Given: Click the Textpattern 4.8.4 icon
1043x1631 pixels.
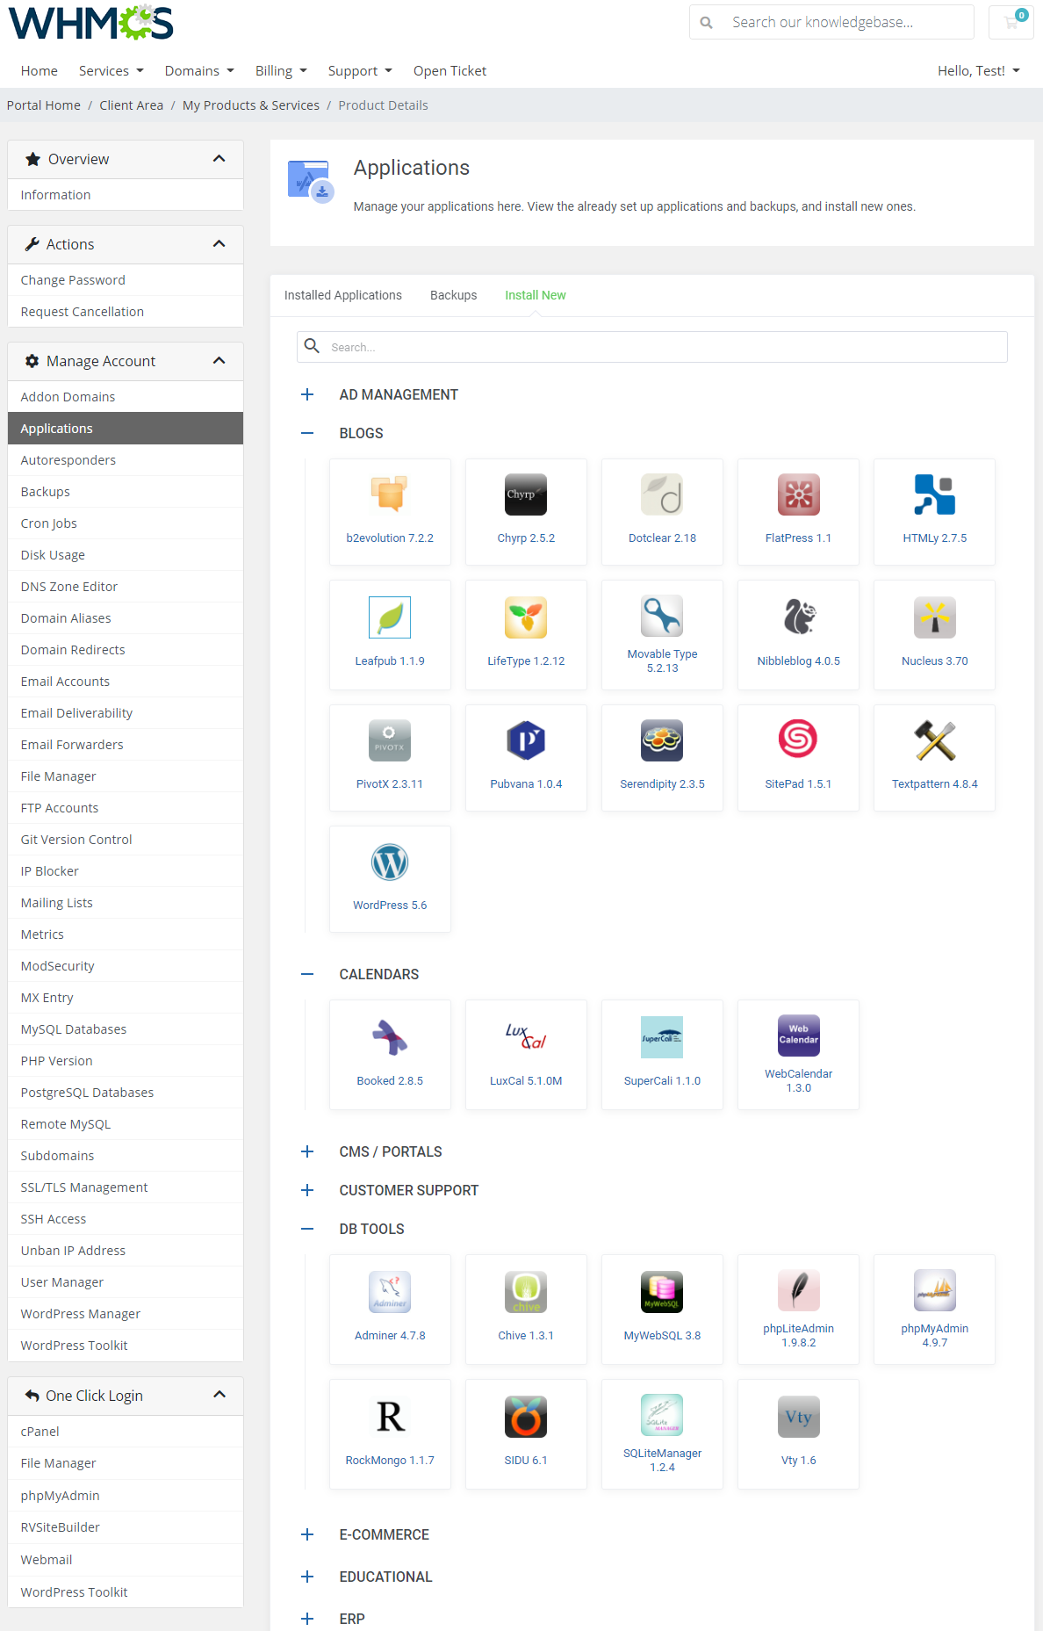Looking at the screenshot, I should coord(934,740).
